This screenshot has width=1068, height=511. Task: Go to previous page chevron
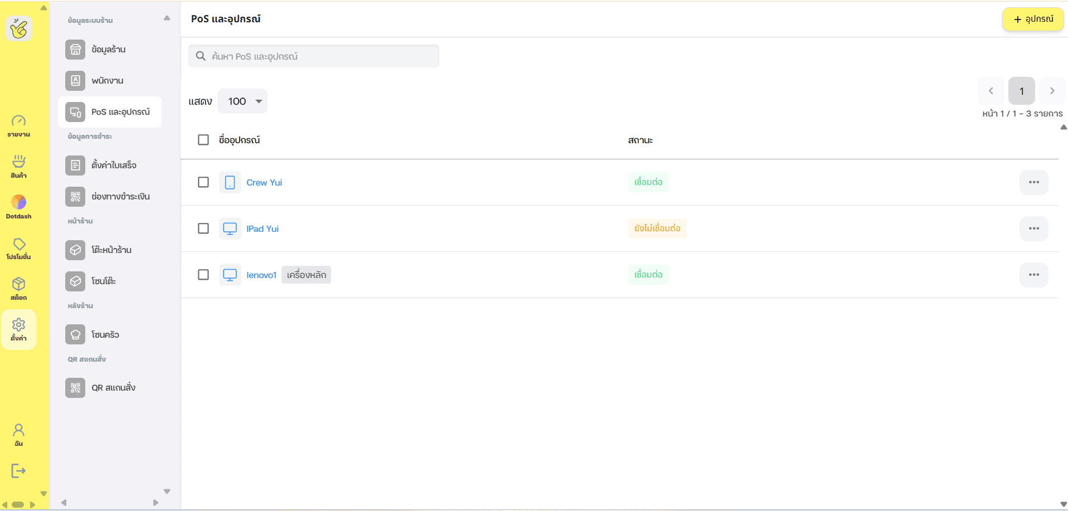click(991, 91)
